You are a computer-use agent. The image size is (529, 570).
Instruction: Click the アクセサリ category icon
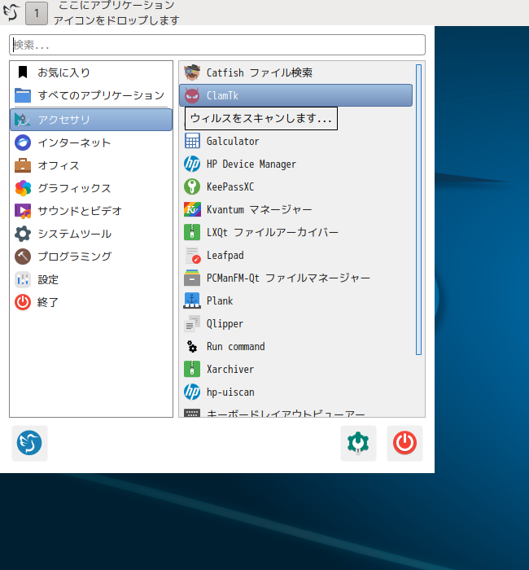(23, 120)
